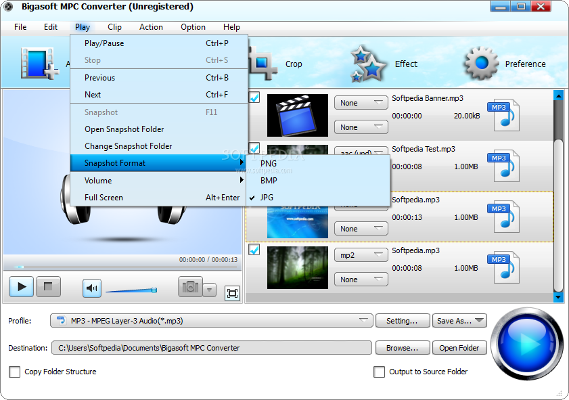Adjust the volume slider handle
This screenshot has height=400, width=569.
(x=154, y=290)
